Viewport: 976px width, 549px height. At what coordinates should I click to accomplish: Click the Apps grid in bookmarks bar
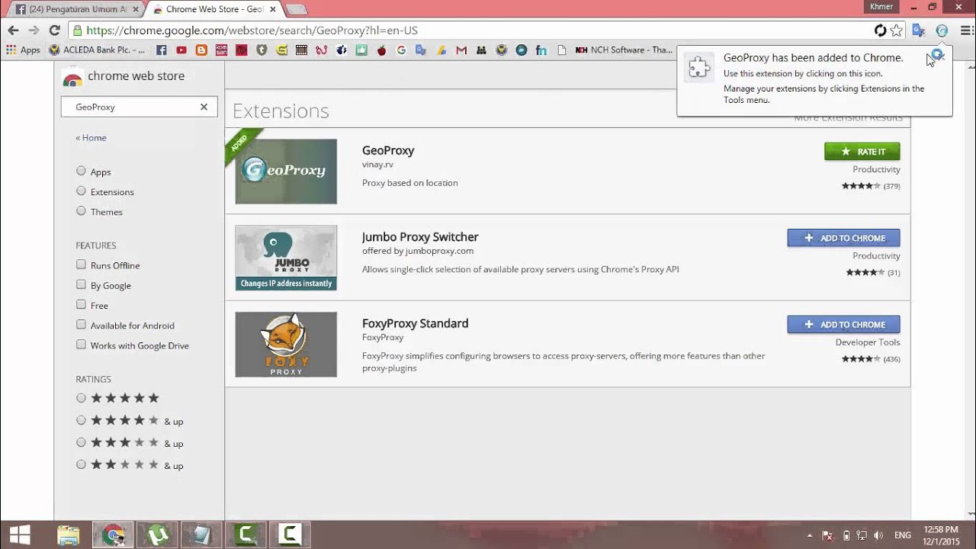pyautogui.click(x=23, y=50)
